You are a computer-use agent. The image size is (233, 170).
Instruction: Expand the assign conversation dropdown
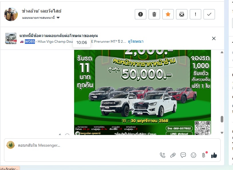click(58, 18)
